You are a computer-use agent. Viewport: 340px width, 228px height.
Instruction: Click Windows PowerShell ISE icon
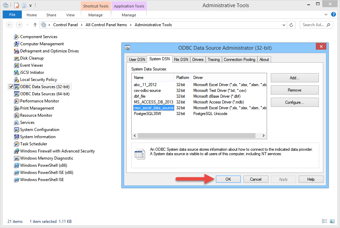pos(16,180)
